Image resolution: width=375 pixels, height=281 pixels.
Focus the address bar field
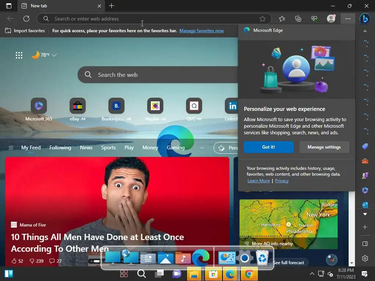coord(154,19)
